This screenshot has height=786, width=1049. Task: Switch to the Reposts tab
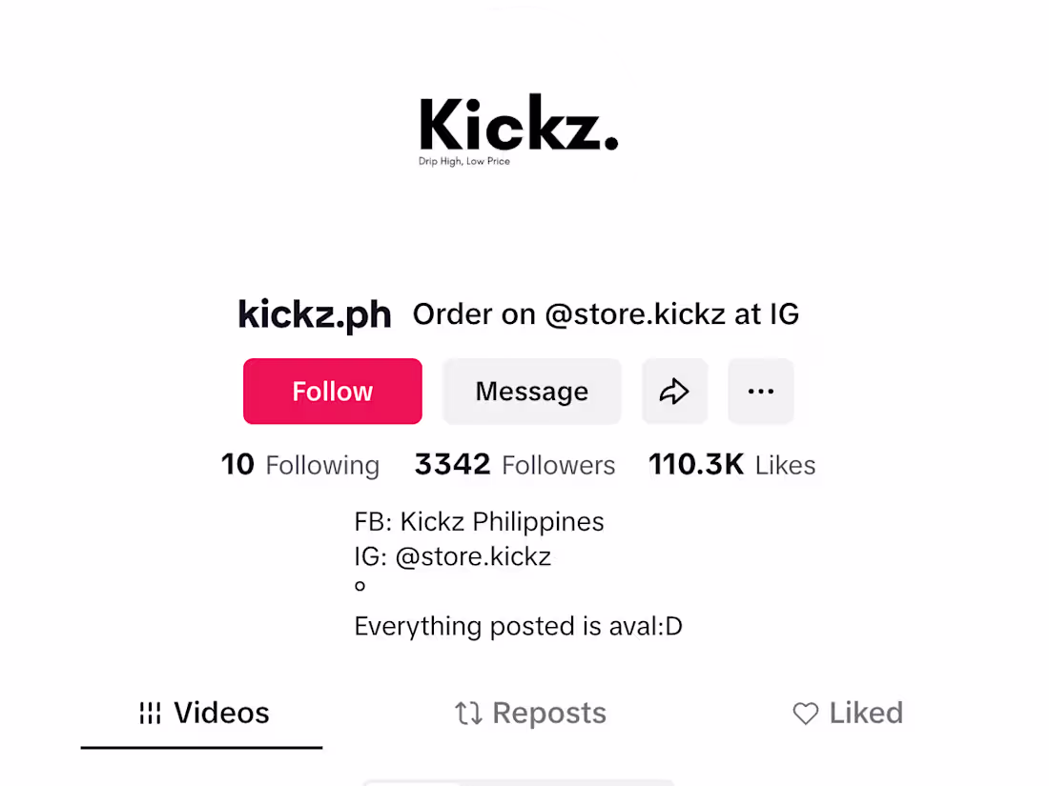(530, 713)
